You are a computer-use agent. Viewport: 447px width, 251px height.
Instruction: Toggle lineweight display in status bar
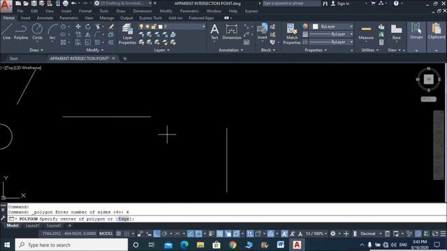211,234
